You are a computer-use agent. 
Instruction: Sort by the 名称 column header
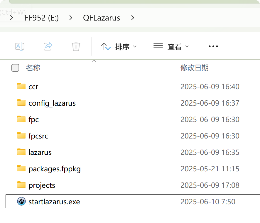[33, 68]
